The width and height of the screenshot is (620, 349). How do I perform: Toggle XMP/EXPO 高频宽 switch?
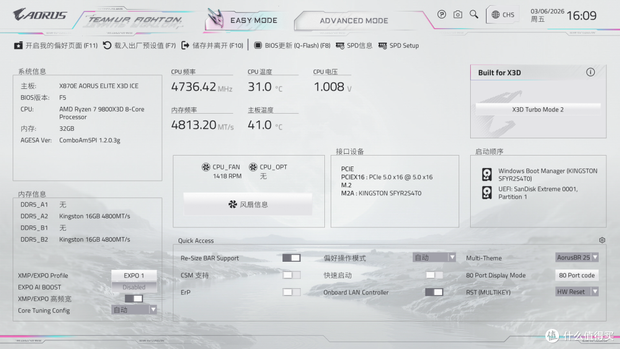(134, 298)
